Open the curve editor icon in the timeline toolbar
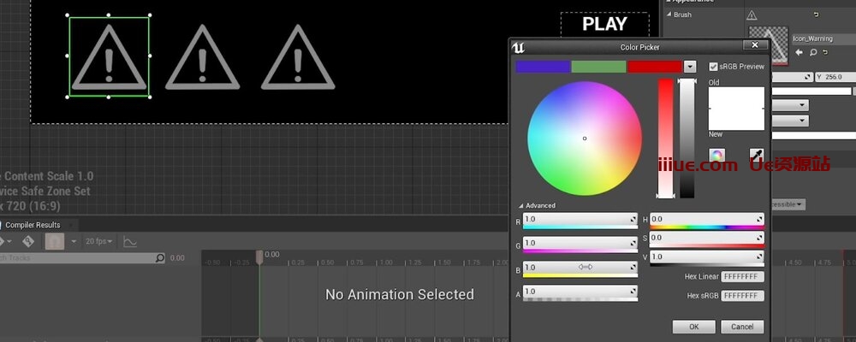Viewport: 856px width, 342px height. pyautogui.click(x=130, y=242)
